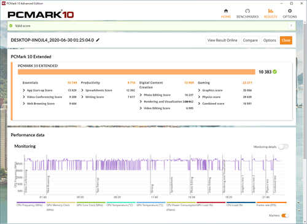Viewport: 307px width, 224px height.
Task: Click the orange Close button
Action: (x=286, y=41)
